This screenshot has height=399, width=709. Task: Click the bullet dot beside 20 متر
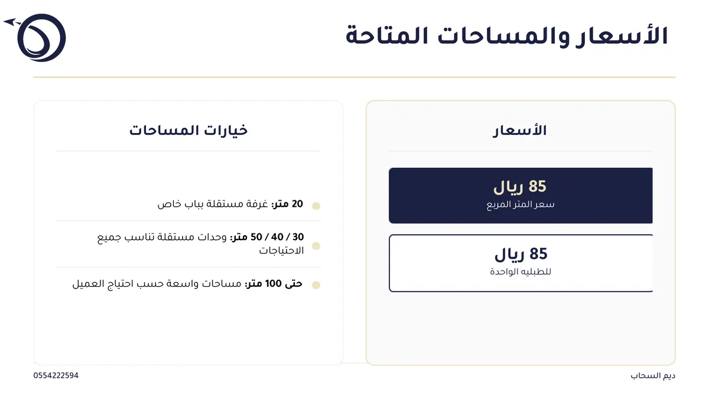tap(316, 206)
